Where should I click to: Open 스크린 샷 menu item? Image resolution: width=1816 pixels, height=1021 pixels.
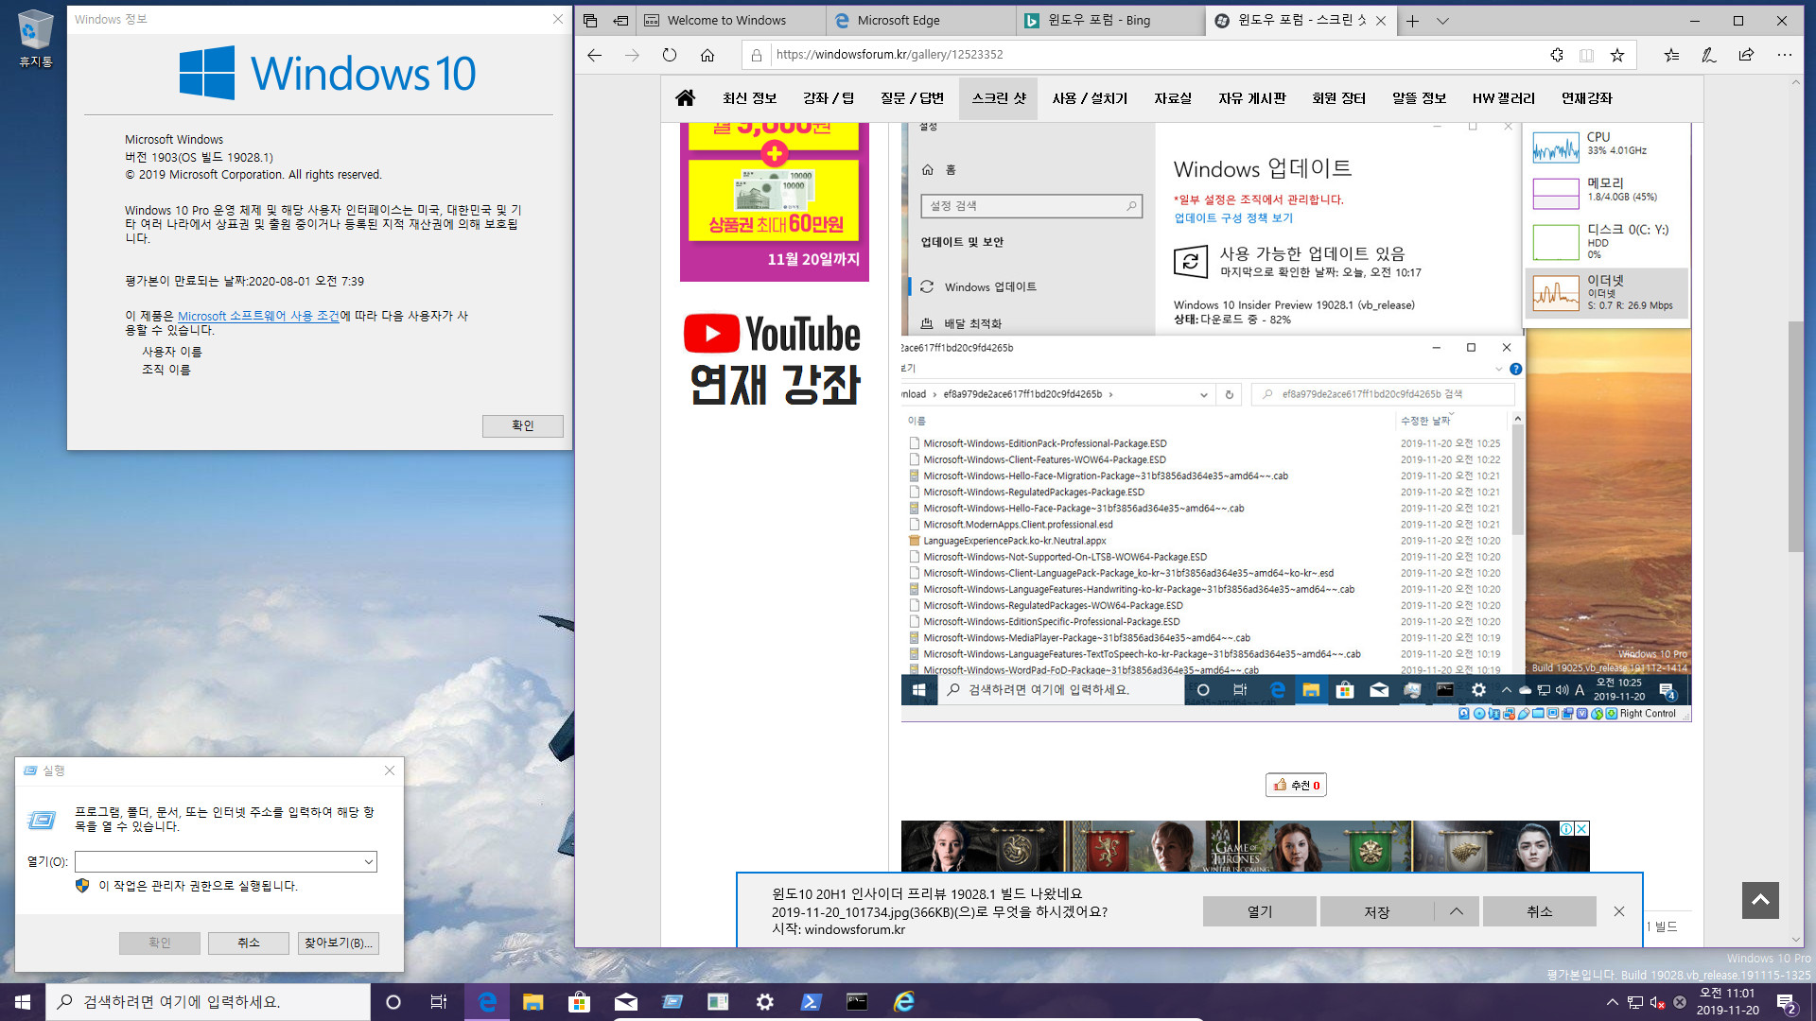click(x=999, y=98)
